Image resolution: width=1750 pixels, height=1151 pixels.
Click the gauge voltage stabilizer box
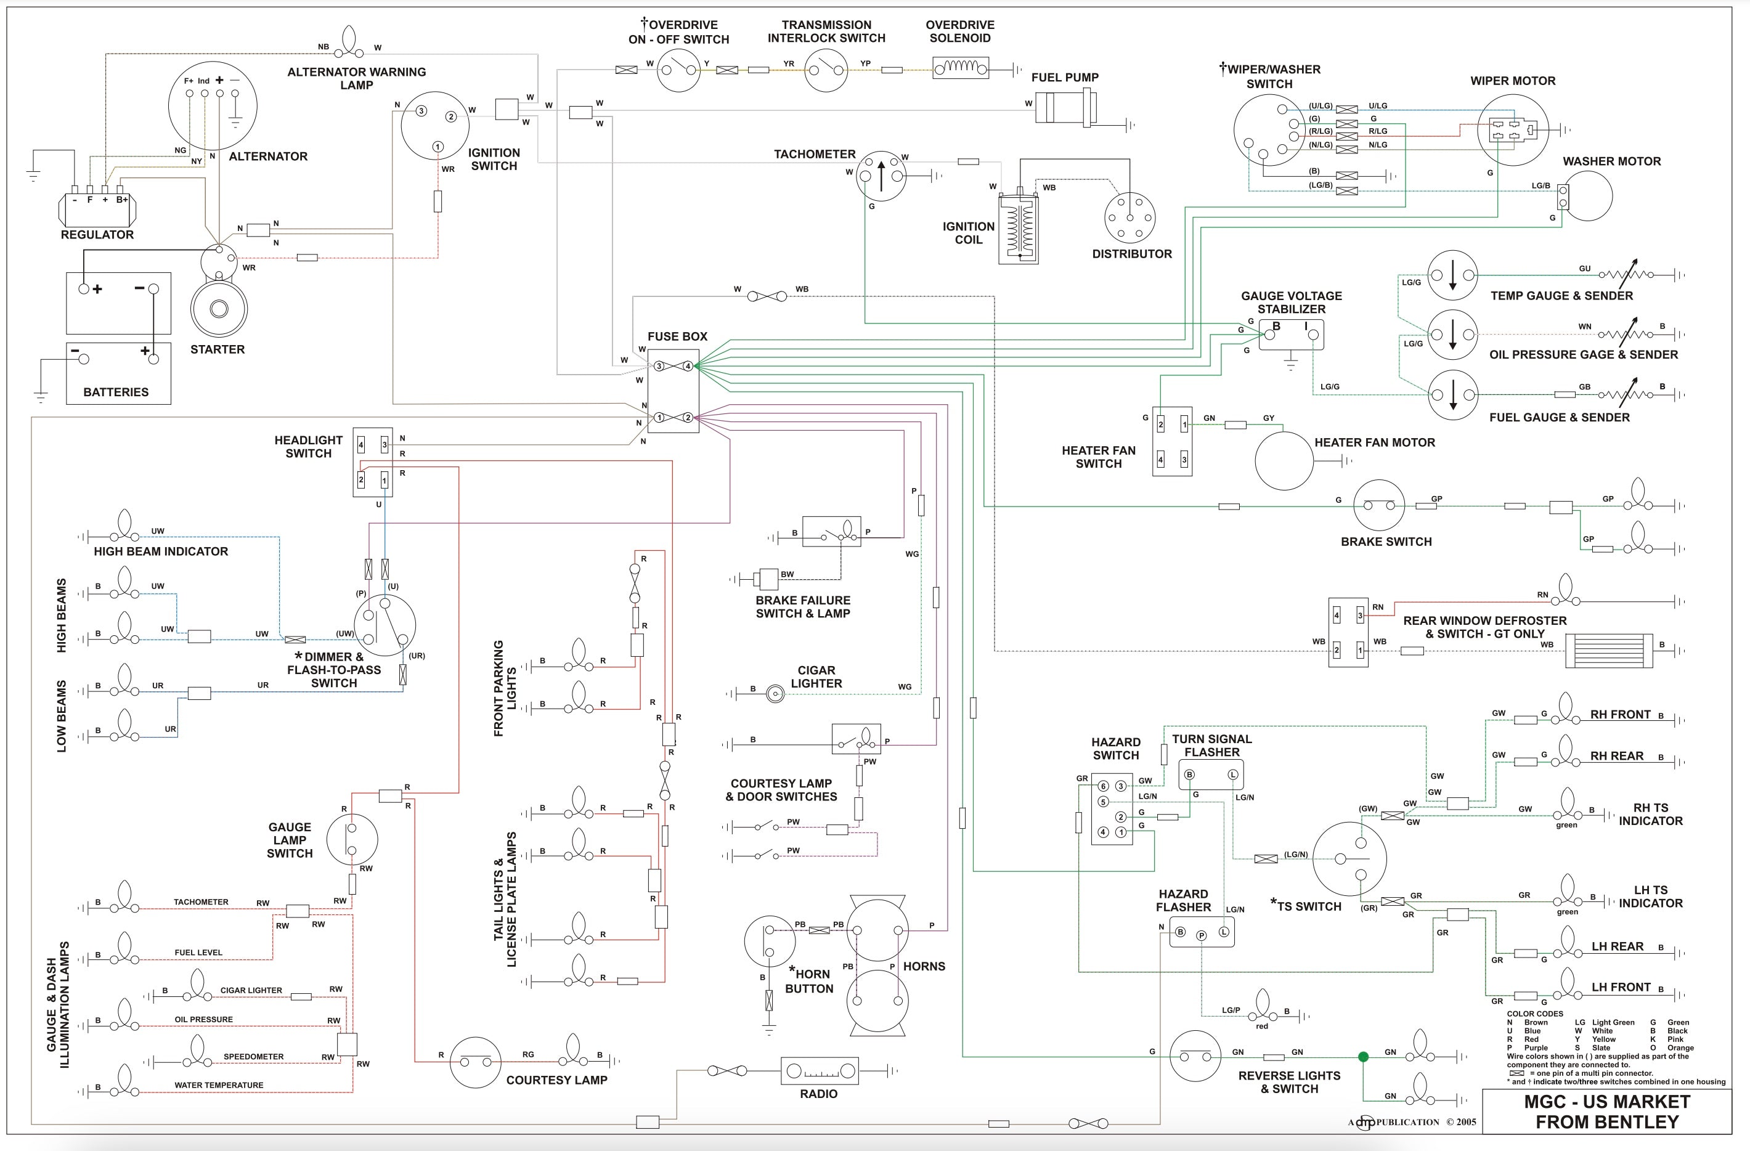coord(1291,334)
